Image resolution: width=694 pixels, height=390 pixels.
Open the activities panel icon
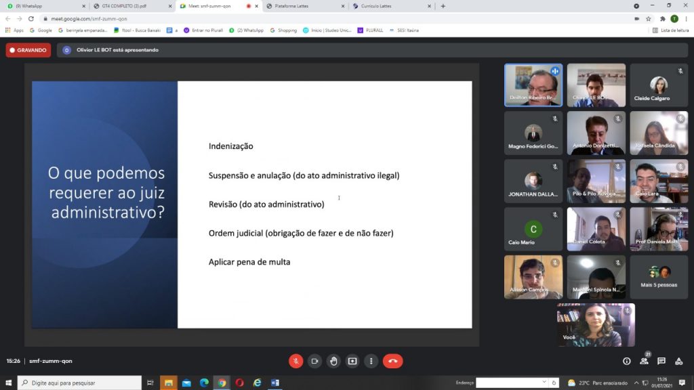coord(679,361)
